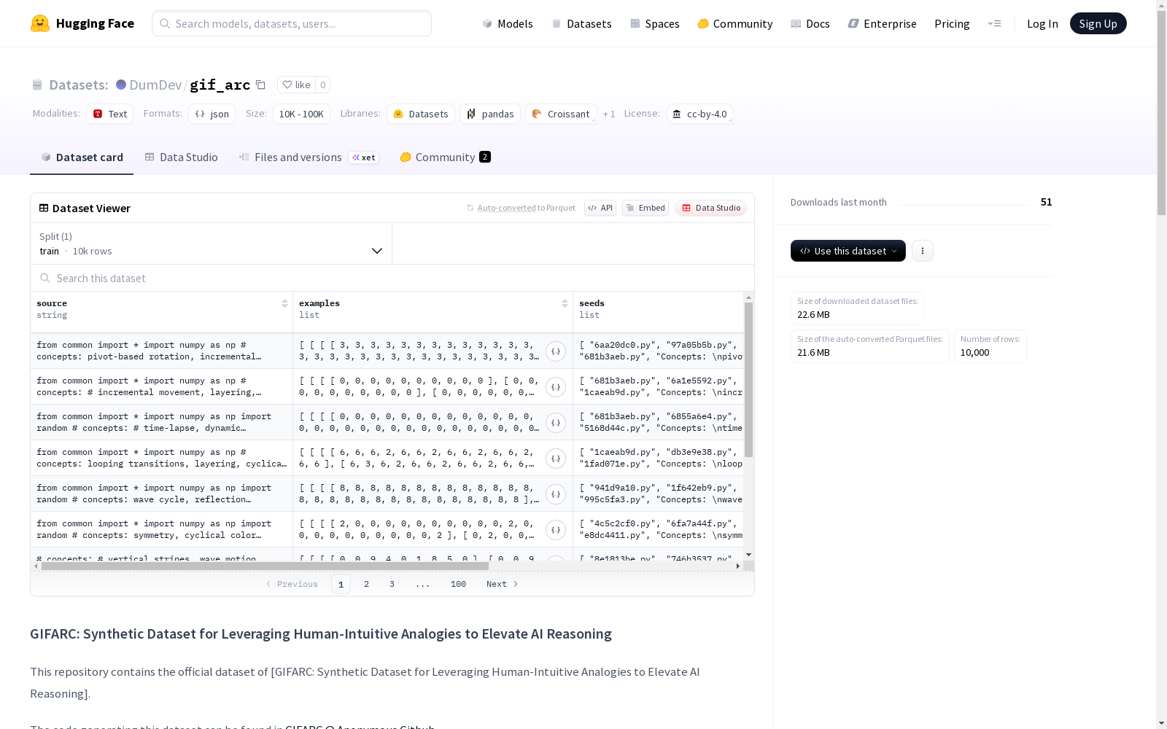Jump to page 100 of the table
The height and width of the screenshot is (729, 1167).
(x=458, y=584)
